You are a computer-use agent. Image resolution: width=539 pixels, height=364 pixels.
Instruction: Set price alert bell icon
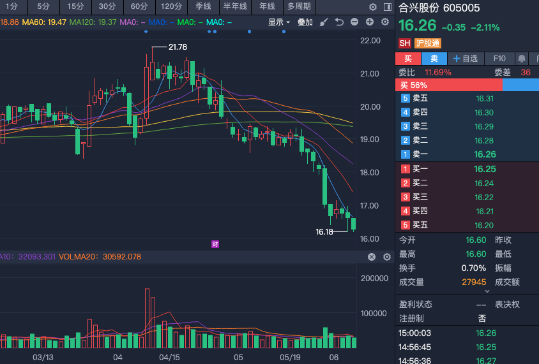point(522,59)
